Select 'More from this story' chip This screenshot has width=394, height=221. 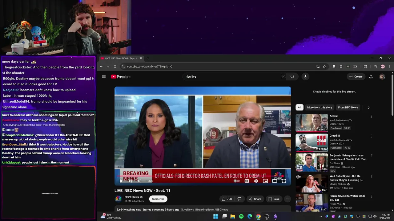pyautogui.click(x=320, y=107)
